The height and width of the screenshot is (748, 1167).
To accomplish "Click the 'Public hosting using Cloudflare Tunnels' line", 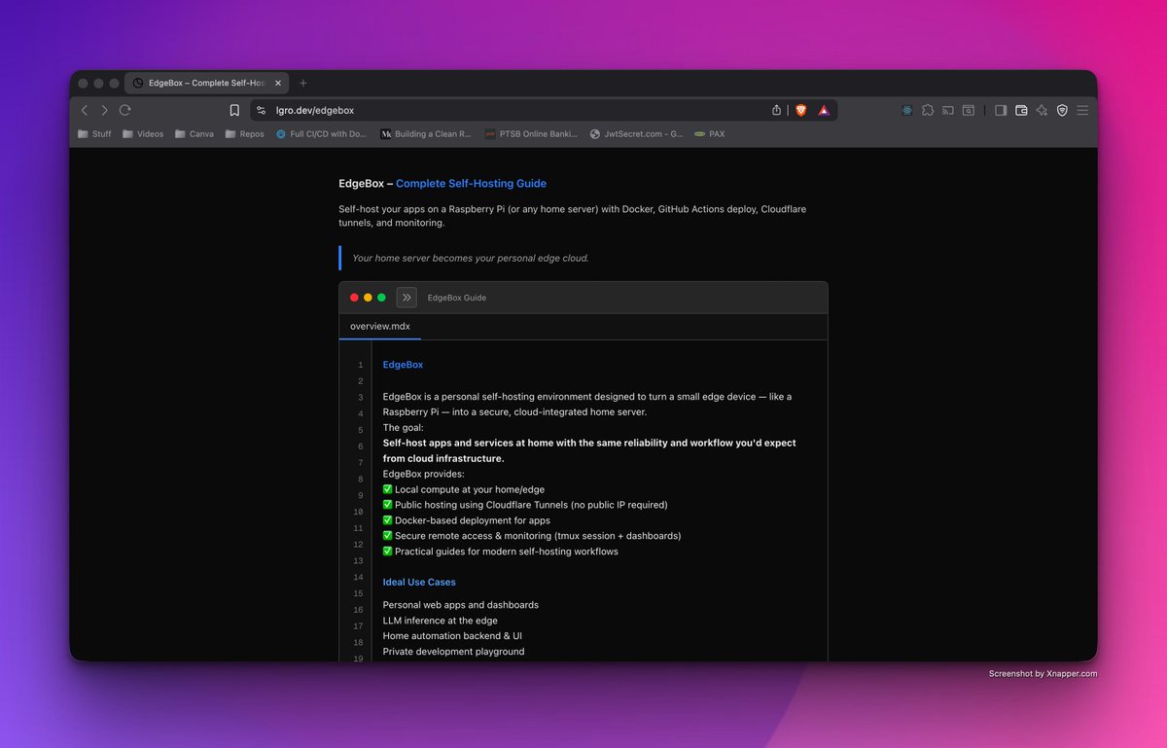I will 525,505.
